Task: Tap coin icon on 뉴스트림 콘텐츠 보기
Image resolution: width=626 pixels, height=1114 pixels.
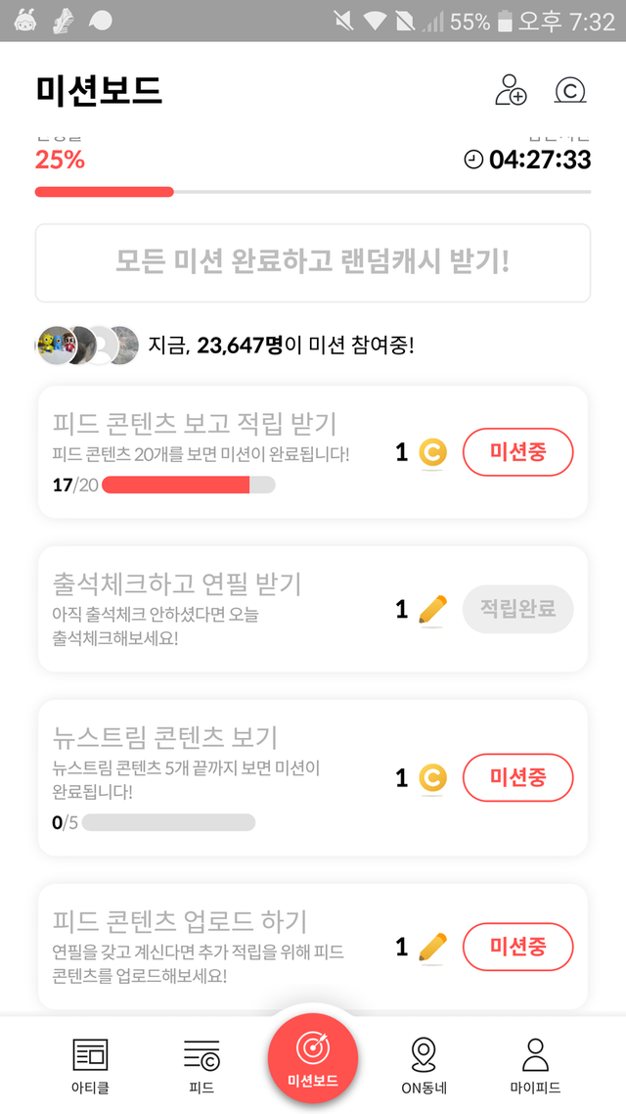Action: [x=432, y=778]
